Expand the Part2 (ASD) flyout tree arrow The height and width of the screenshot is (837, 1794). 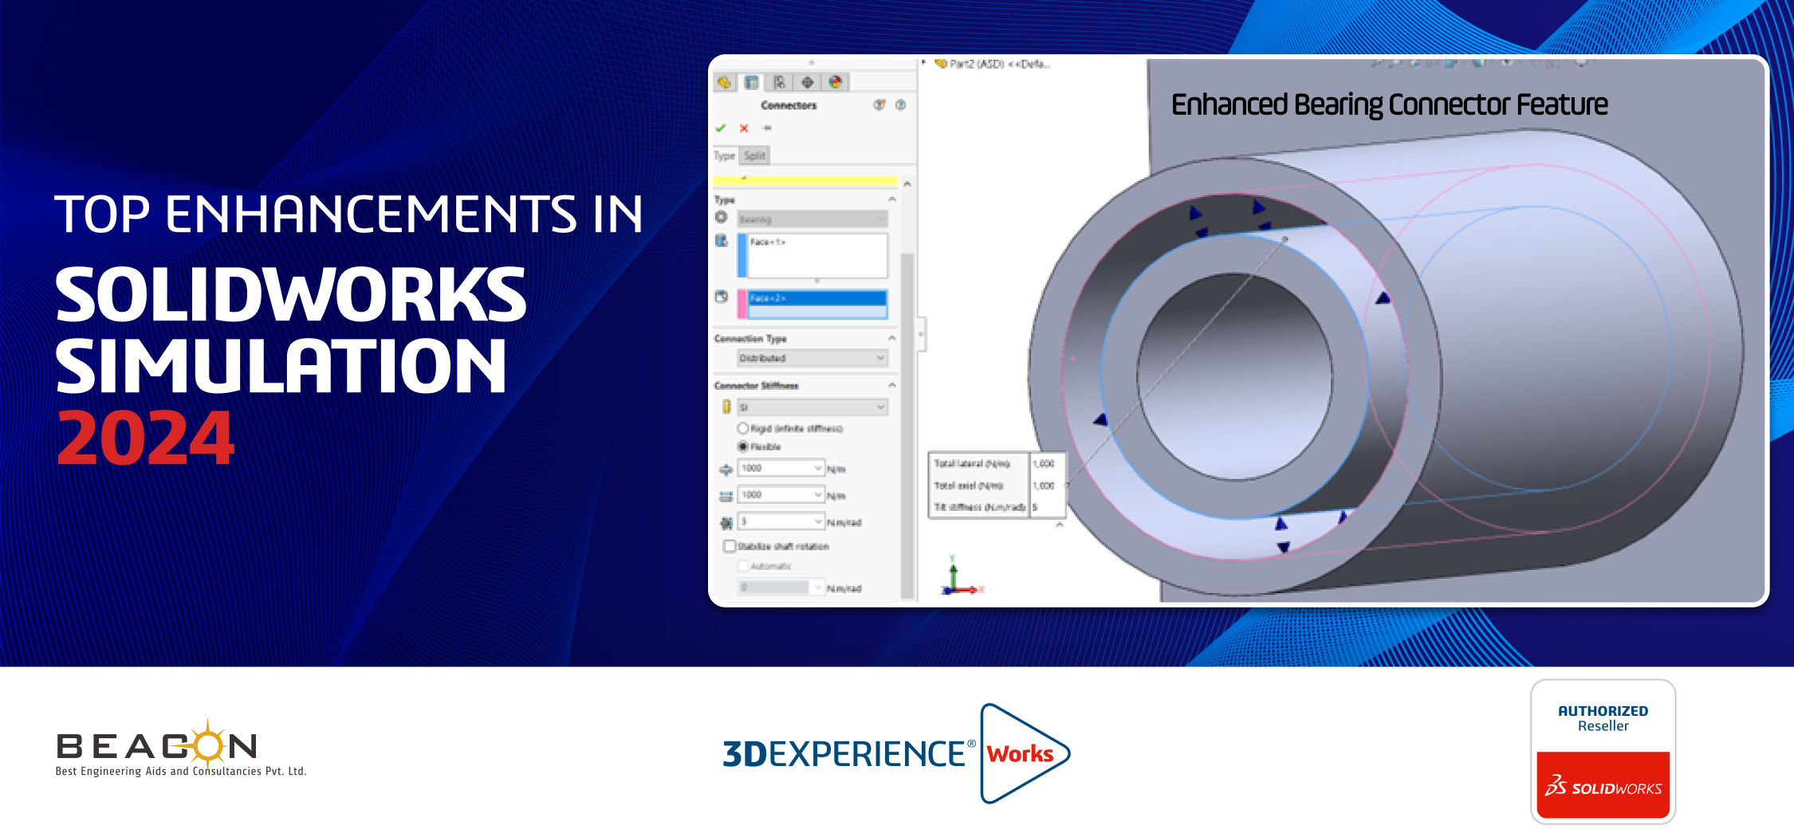[x=924, y=63]
